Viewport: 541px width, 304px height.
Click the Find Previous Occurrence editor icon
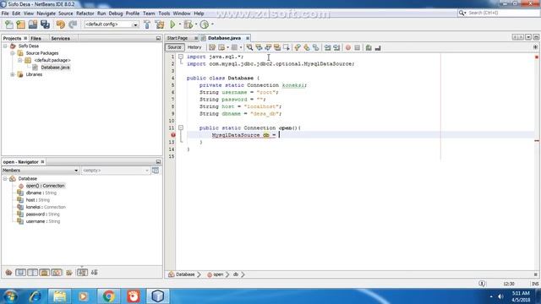click(x=259, y=47)
